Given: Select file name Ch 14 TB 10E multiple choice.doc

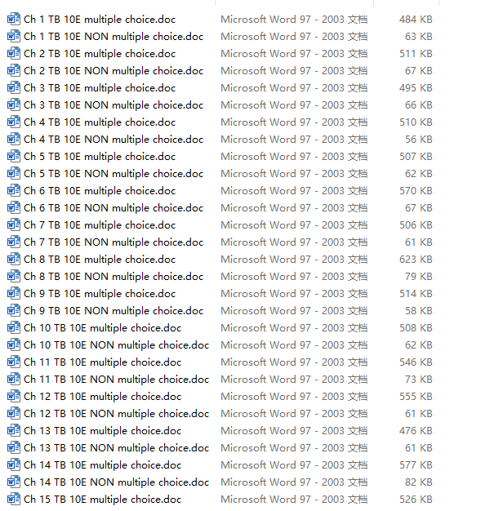Looking at the screenshot, I should click(102, 465).
